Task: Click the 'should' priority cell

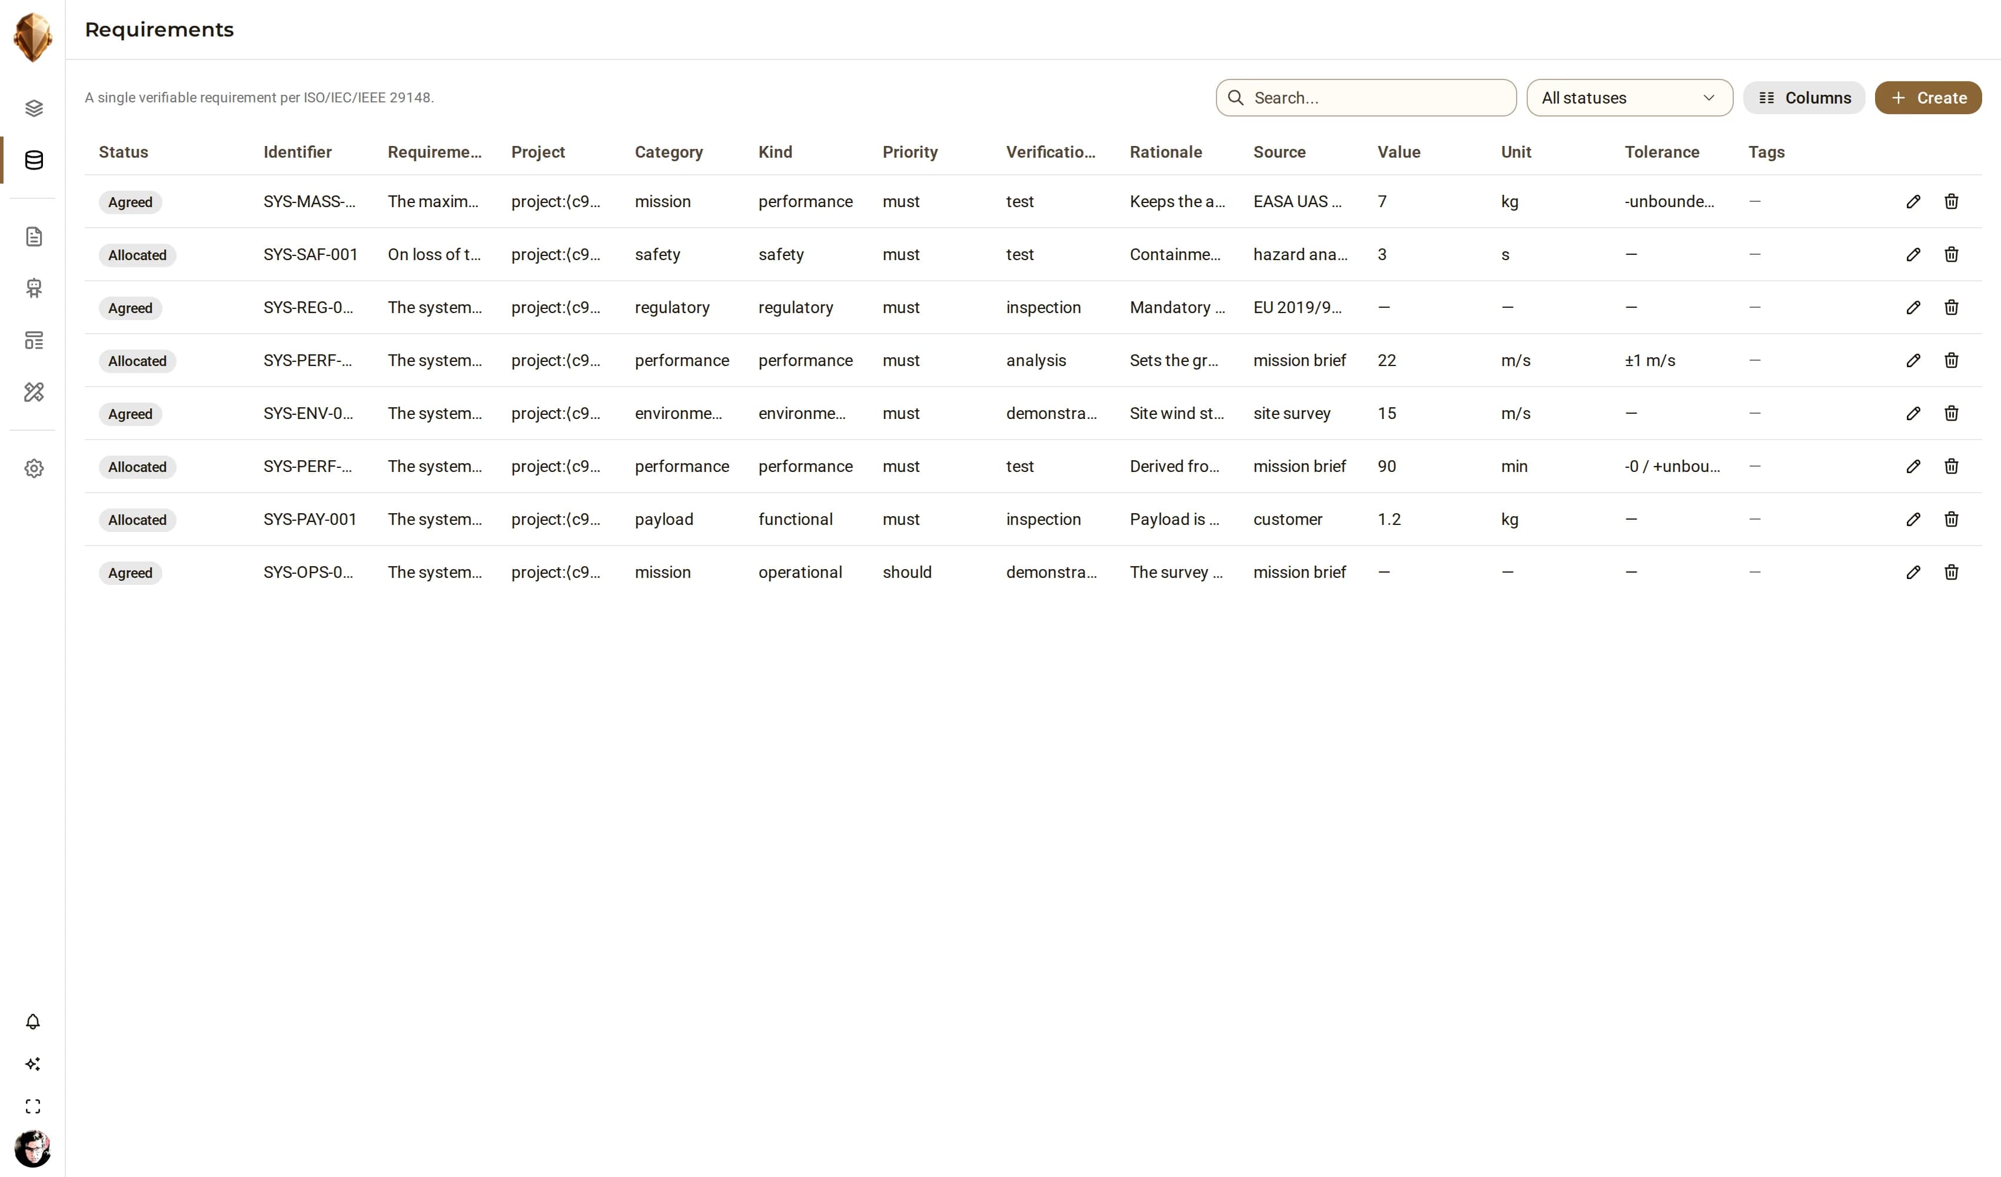Action: (907, 573)
